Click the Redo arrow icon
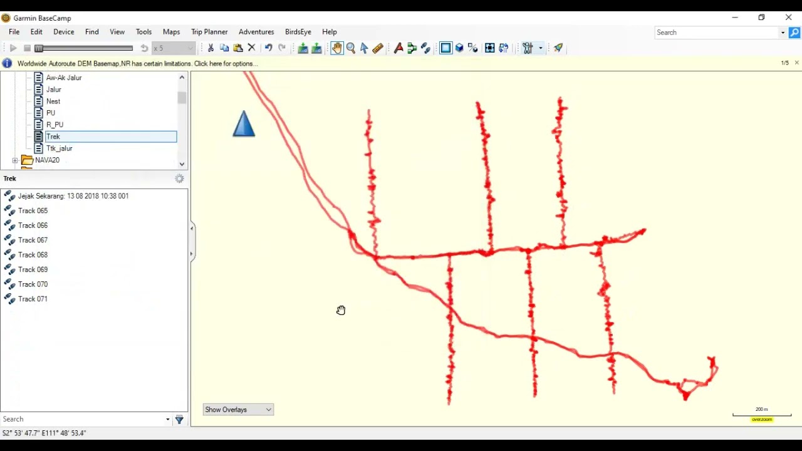This screenshot has height=451, width=802. click(282, 48)
